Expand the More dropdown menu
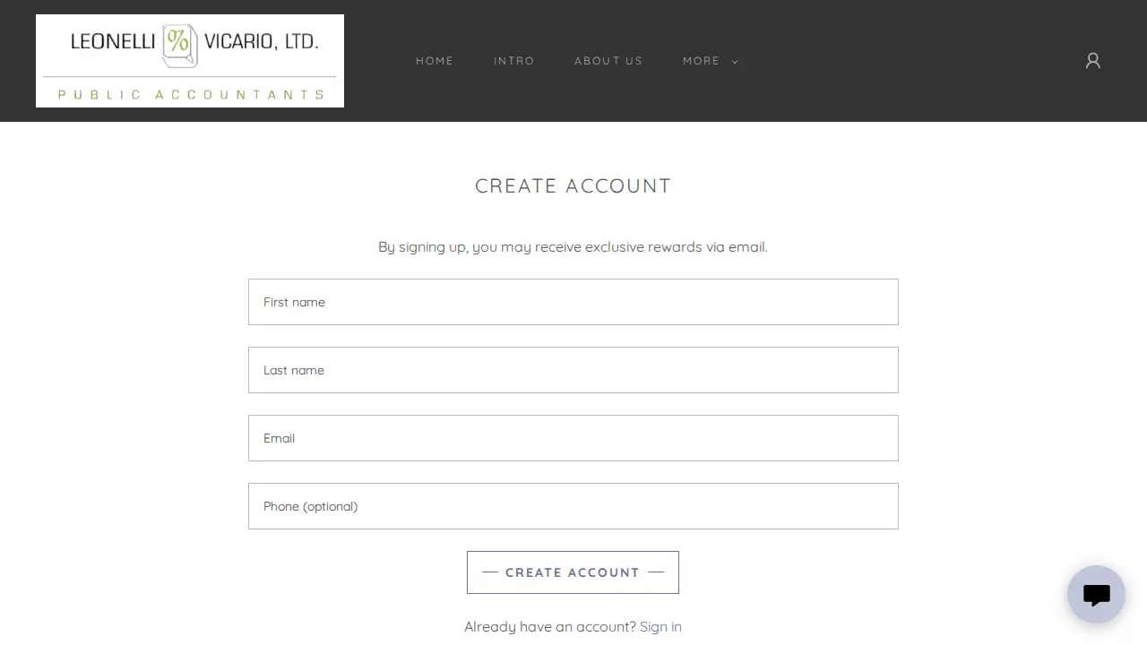Screen dimensions: 1147x645 711,61
